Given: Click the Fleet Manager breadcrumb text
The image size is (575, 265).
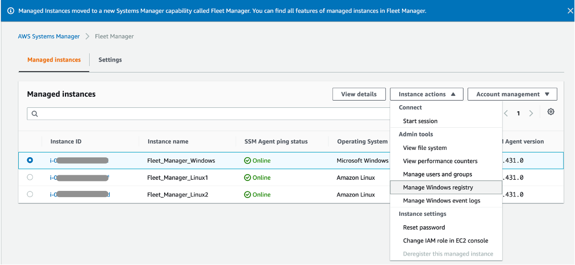Looking at the screenshot, I should (x=114, y=36).
